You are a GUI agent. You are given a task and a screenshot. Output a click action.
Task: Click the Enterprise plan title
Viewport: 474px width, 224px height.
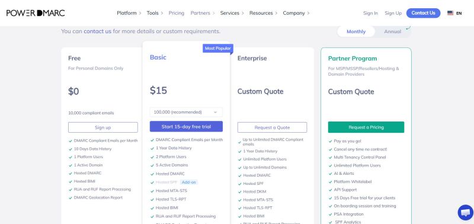click(252, 58)
